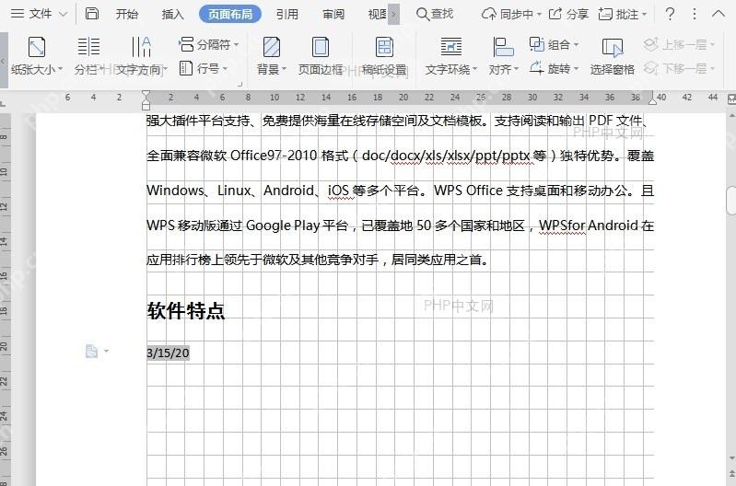Click the 3/15/20 date text

coord(168,353)
